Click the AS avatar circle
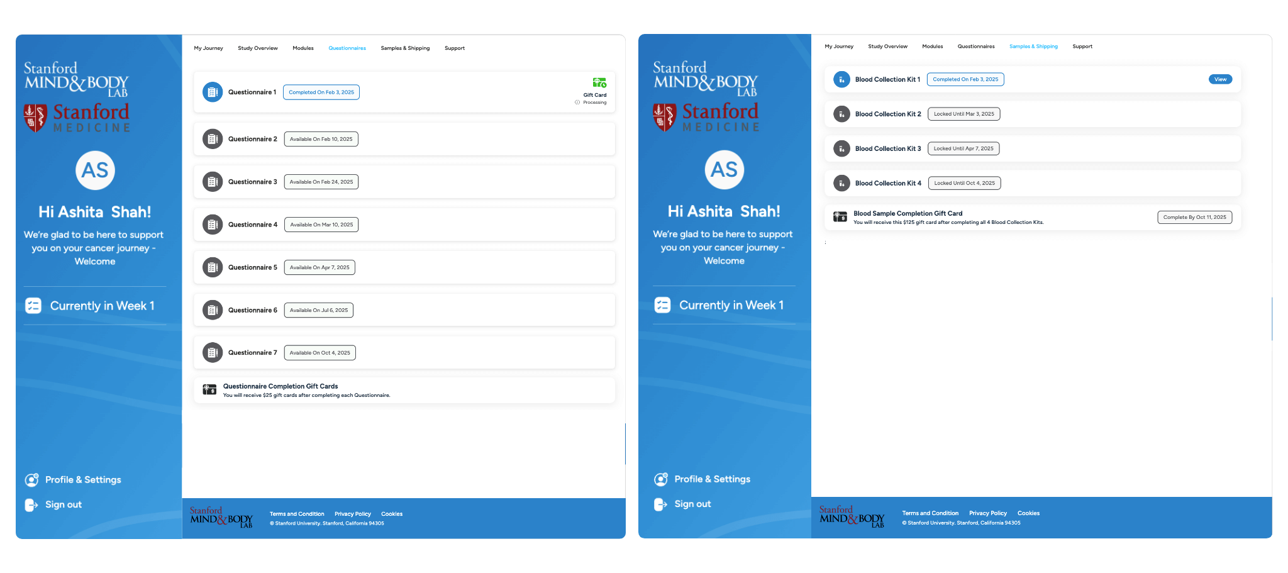Image resolution: width=1288 pixels, height=573 pixels. tap(94, 170)
